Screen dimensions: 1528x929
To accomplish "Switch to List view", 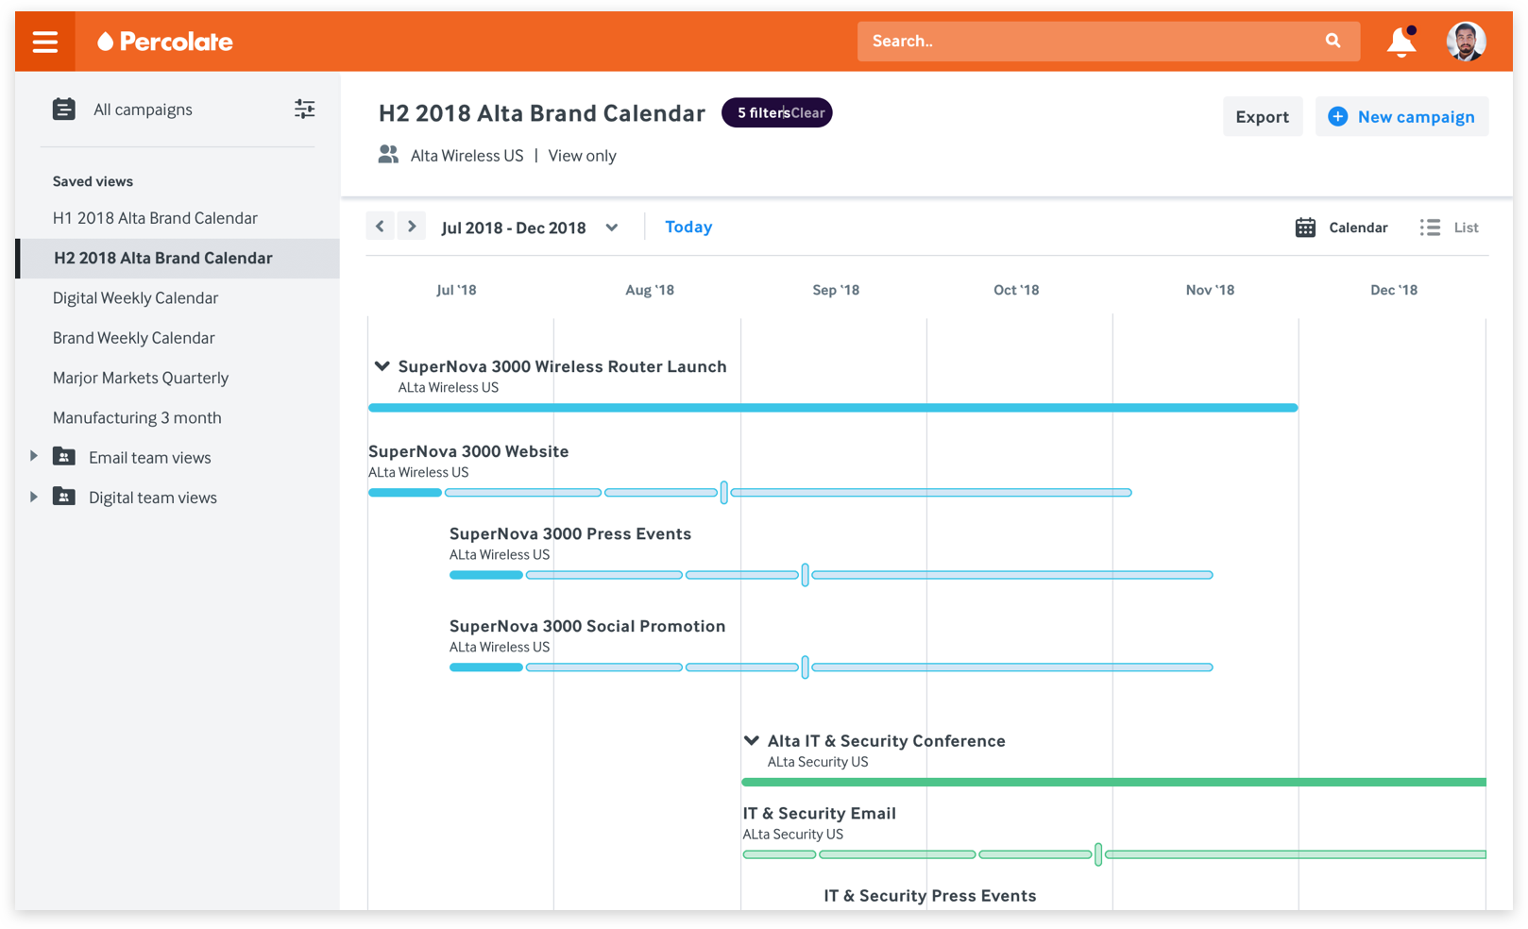I will [1450, 228].
